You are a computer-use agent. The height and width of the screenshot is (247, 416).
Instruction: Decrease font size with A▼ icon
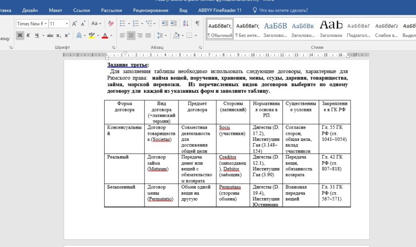(x=83, y=24)
